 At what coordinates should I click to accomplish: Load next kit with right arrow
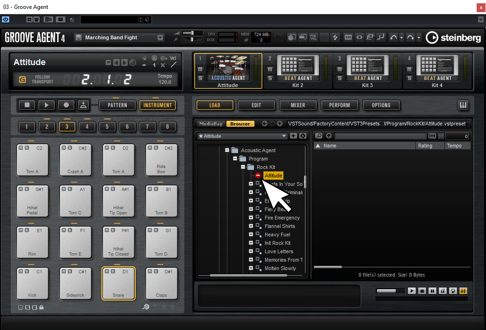(x=124, y=63)
